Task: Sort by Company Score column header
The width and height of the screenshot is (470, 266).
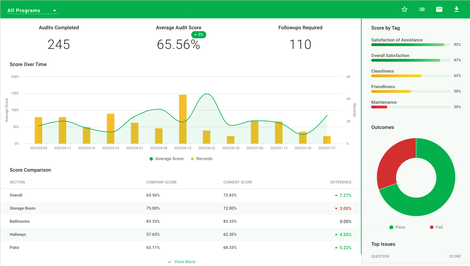Action: click(162, 182)
